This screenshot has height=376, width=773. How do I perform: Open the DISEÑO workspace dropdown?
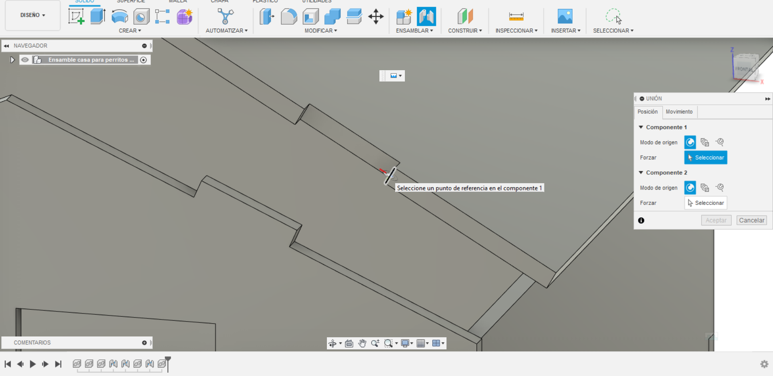[33, 15]
